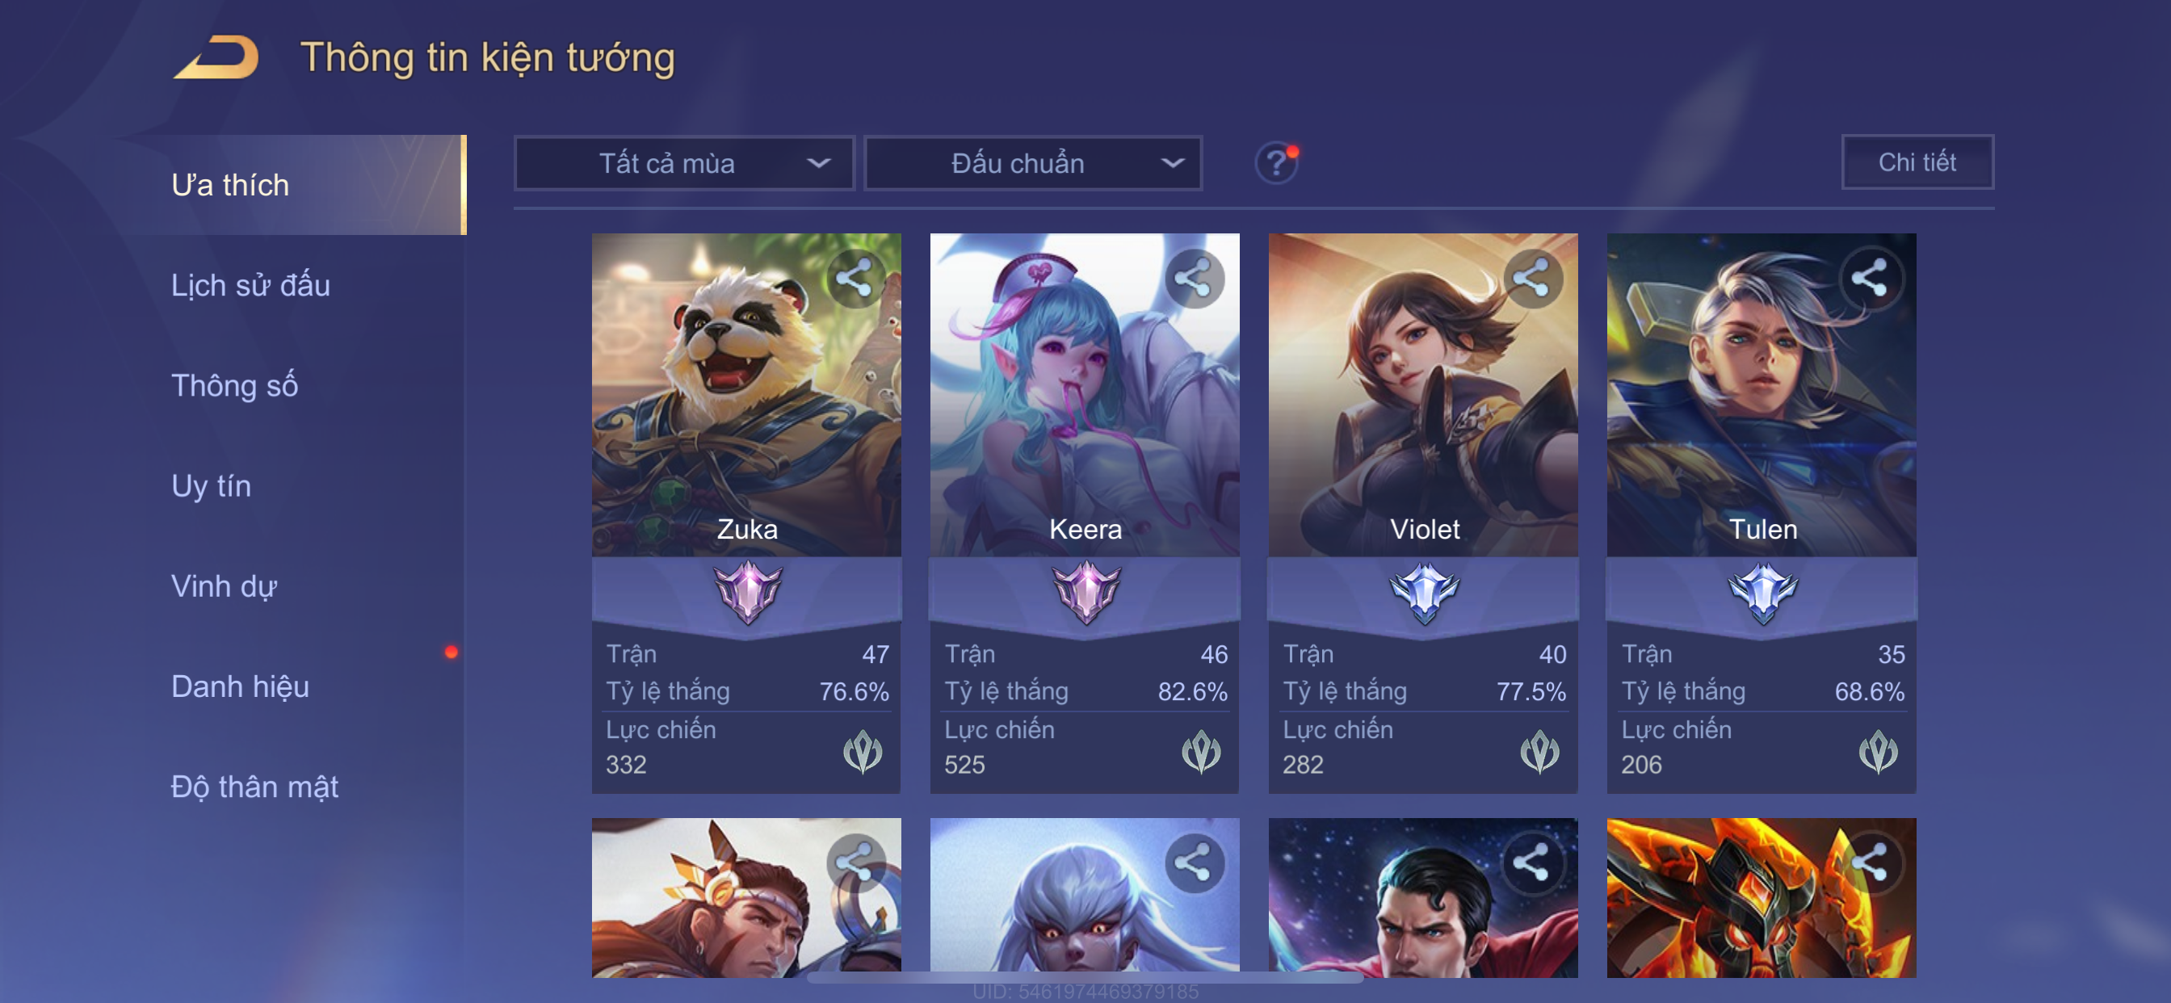The height and width of the screenshot is (1003, 2171).
Task: Select Violet hero portrait thumbnail
Action: (x=1422, y=394)
